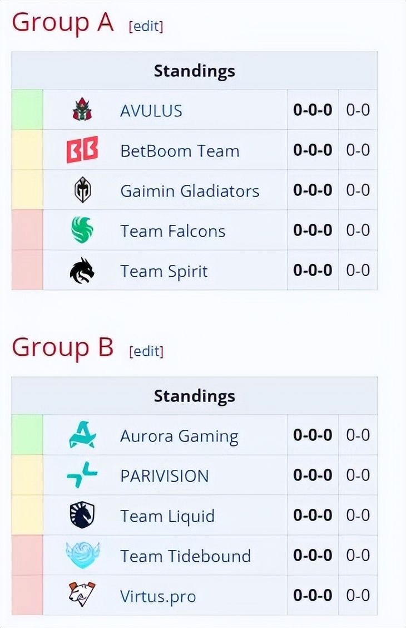This screenshot has height=628, width=406.
Task: Click the Team Tidebound wave logo
Action: (x=82, y=556)
